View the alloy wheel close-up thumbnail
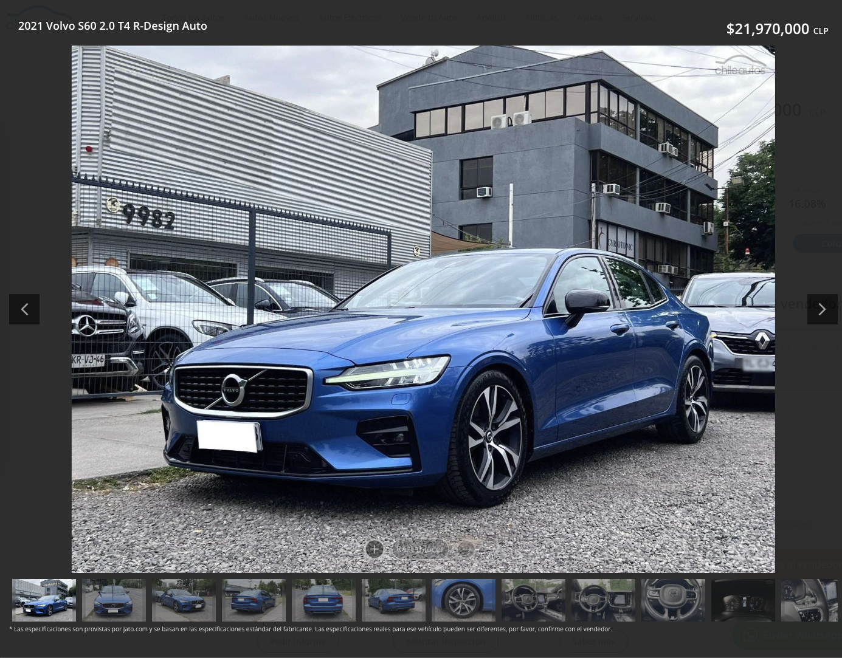Viewport: 842px width, 658px height. click(463, 600)
